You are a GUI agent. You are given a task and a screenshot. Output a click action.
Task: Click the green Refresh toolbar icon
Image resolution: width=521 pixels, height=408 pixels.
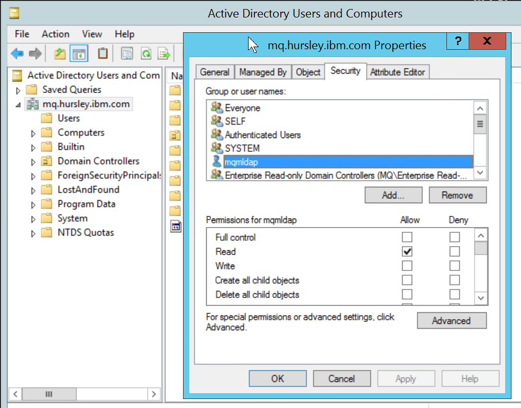coord(146,53)
